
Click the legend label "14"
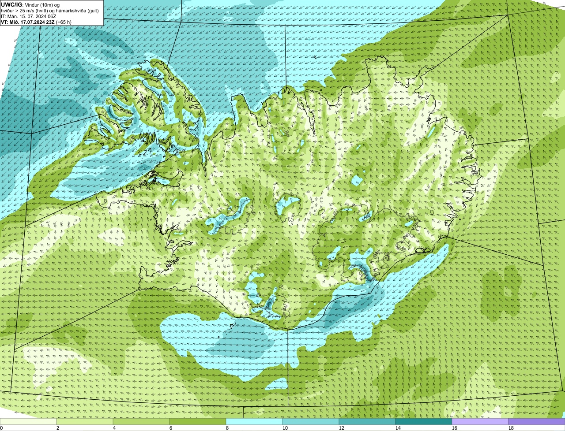398,428
